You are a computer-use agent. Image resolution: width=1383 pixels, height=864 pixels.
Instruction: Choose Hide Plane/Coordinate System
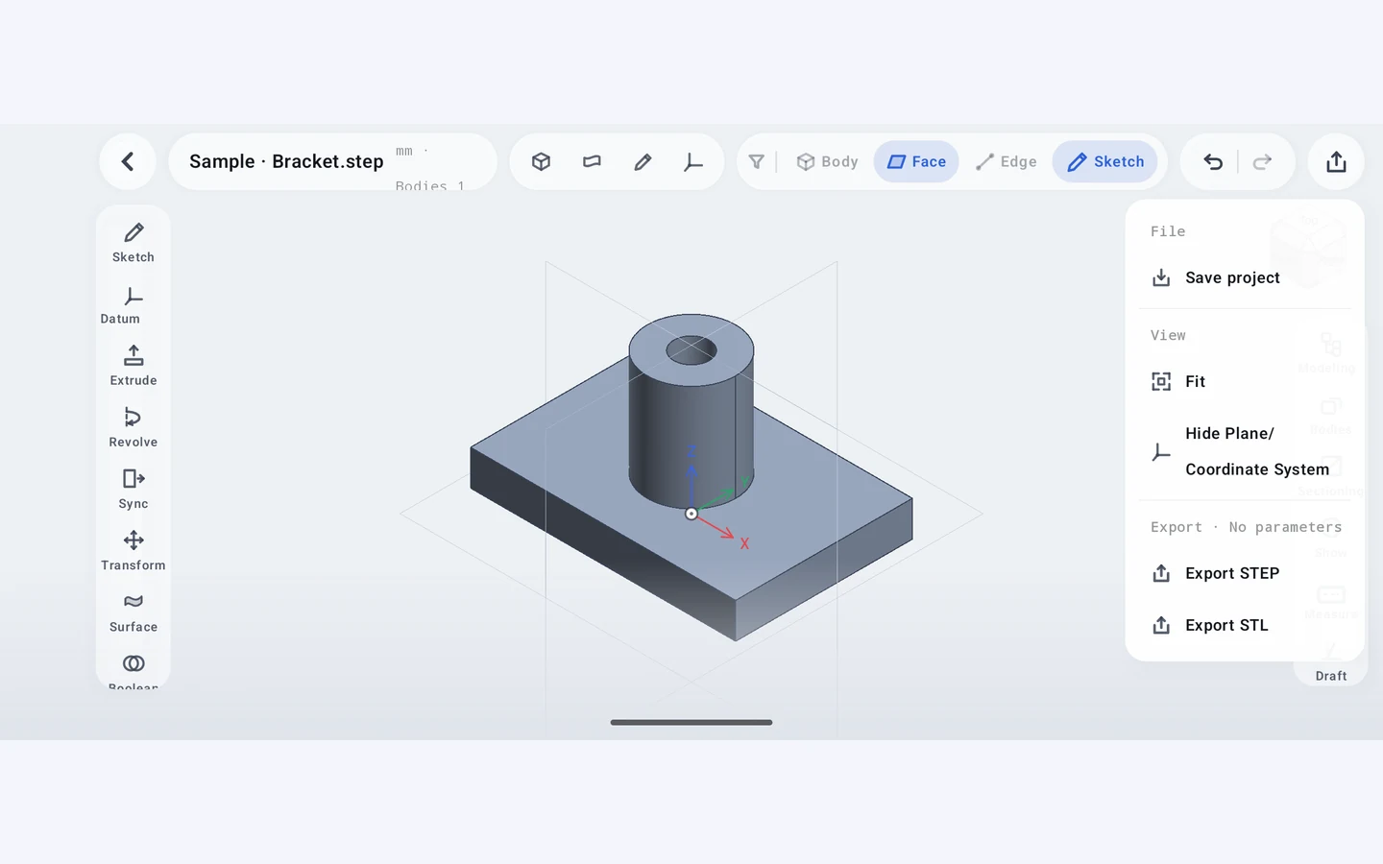click(1245, 451)
